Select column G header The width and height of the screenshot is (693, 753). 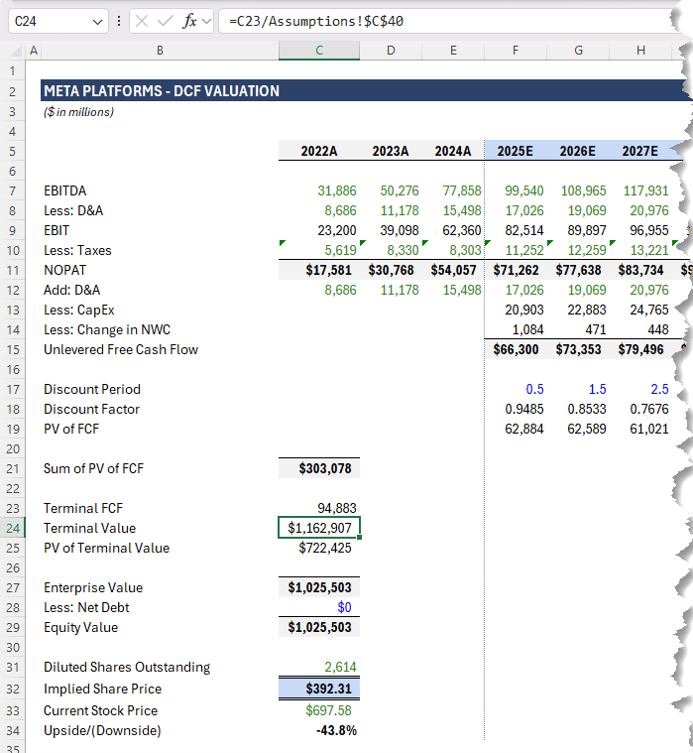click(578, 51)
